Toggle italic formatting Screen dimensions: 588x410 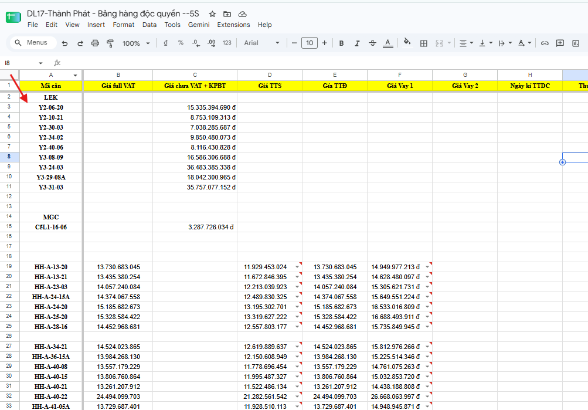pyautogui.click(x=357, y=43)
